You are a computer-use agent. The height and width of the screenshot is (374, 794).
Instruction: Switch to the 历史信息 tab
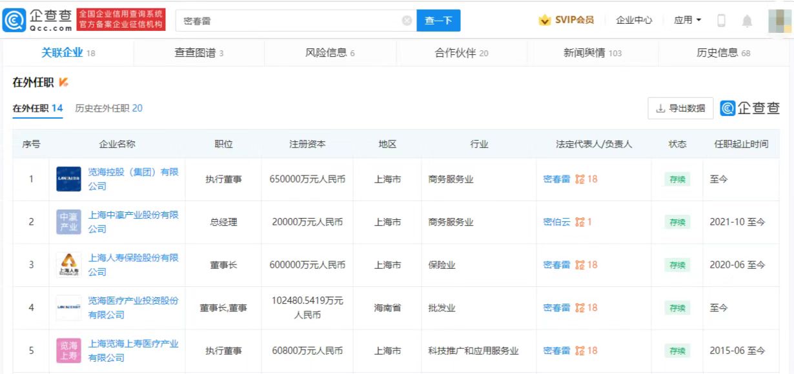pyautogui.click(x=723, y=53)
